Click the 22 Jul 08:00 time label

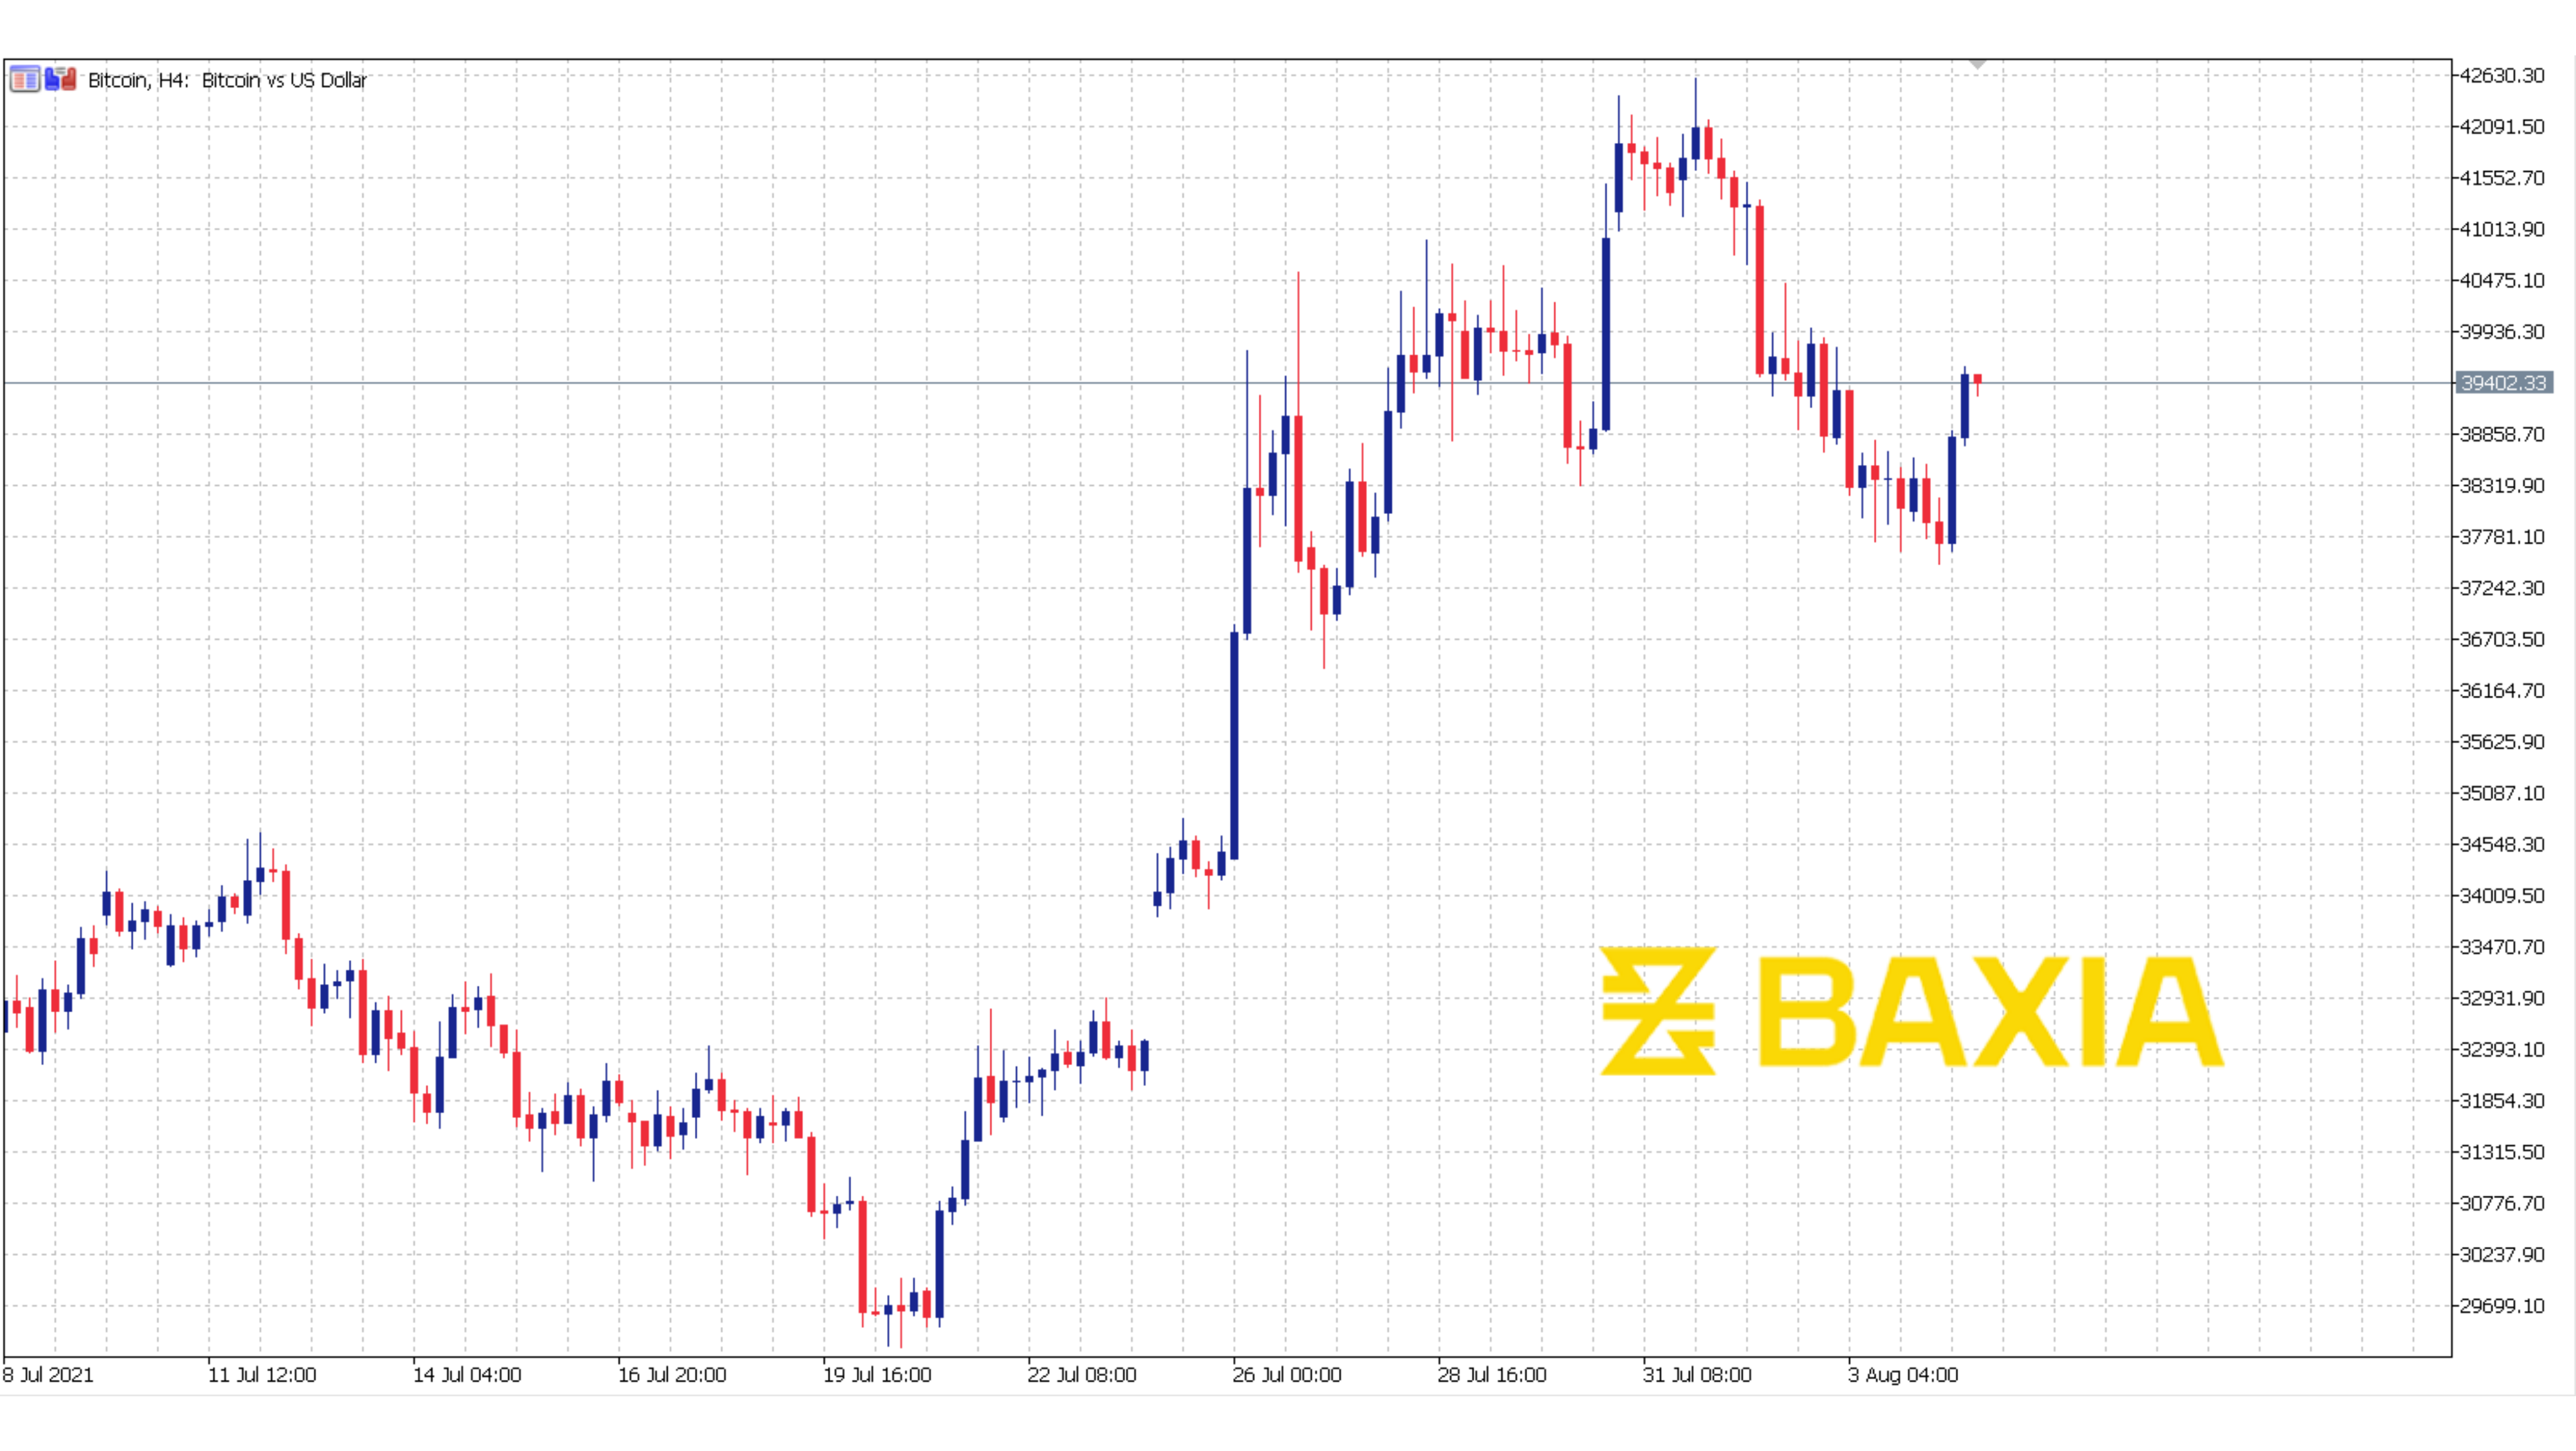coord(1081,1375)
